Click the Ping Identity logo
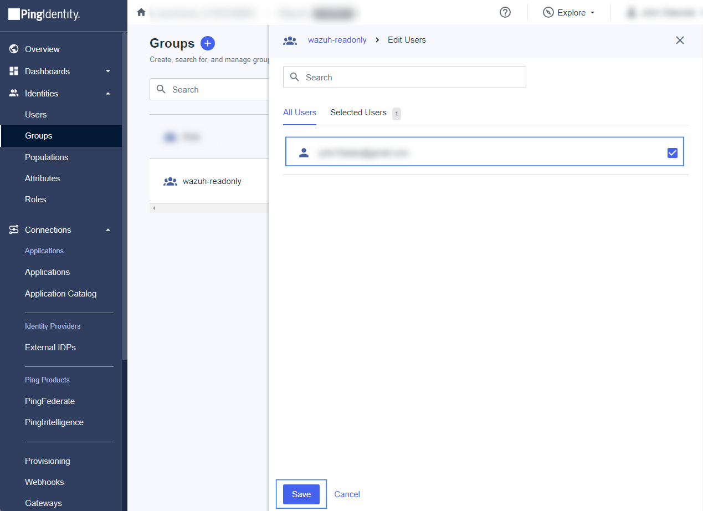This screenshot has height=511, width=703. click(44, 14)
